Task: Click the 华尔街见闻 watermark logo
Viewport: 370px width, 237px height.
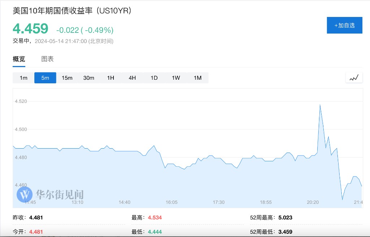Action: click(x=50, y=194)
